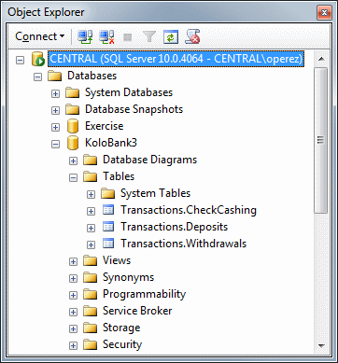
Task: Open the Connect dropdown menu
Action: coord(40,36)
